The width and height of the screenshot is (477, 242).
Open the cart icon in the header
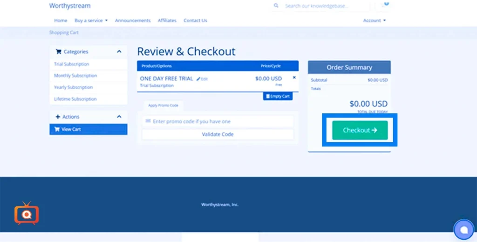pos(383,6)
